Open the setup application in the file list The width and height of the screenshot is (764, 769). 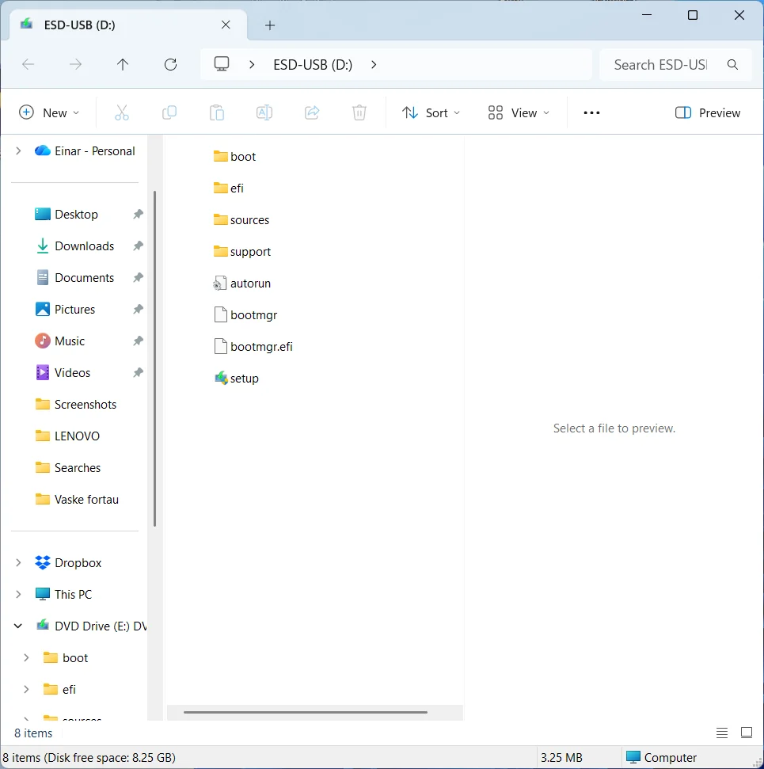pyautogui.click(x=243, y=378)
